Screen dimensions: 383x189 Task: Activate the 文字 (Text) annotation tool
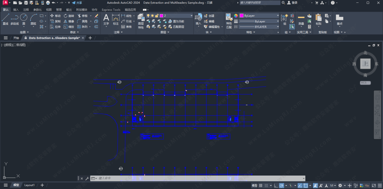coord(106,19)
